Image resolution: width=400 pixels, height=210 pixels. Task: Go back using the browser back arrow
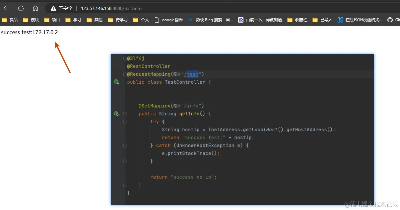click(6, 8)
